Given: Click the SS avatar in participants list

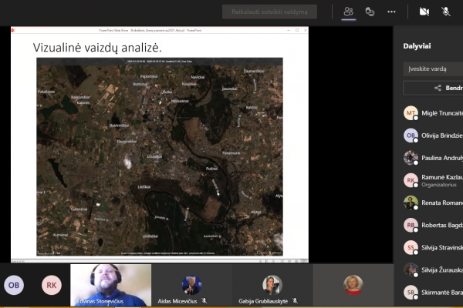Looking at the screenshot, I should (411, 248).
